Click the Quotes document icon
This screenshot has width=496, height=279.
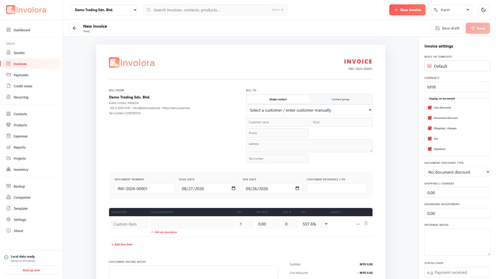pyautogui.click(x=9, y=53)
